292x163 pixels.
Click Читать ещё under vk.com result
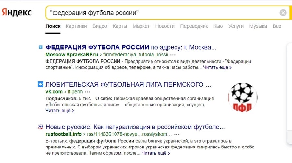[x=60, y=111]
